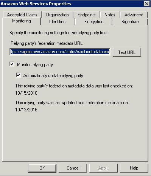Show the Signature tab
151x176 pixels.
tap(130, 22)
